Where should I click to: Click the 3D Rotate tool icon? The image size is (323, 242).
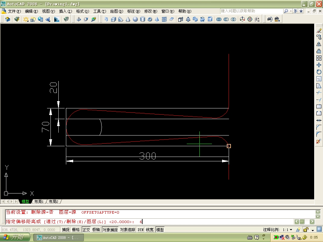point(250,19)
